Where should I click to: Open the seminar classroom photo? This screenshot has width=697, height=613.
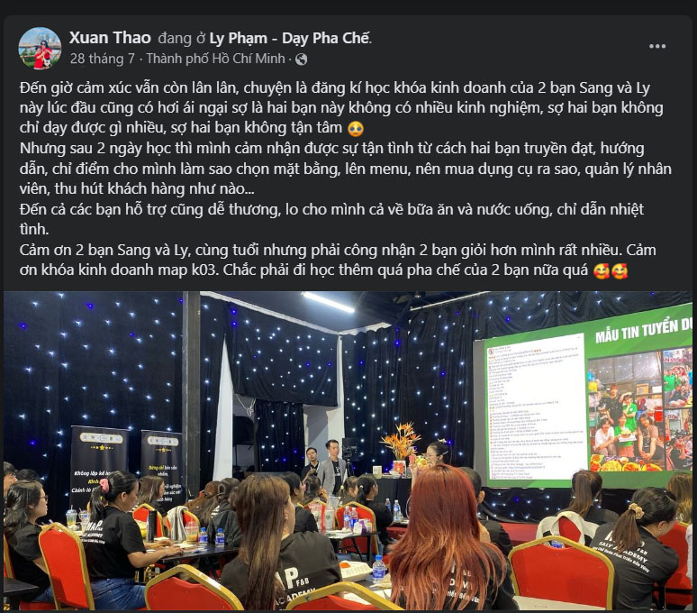coord(348,451)
